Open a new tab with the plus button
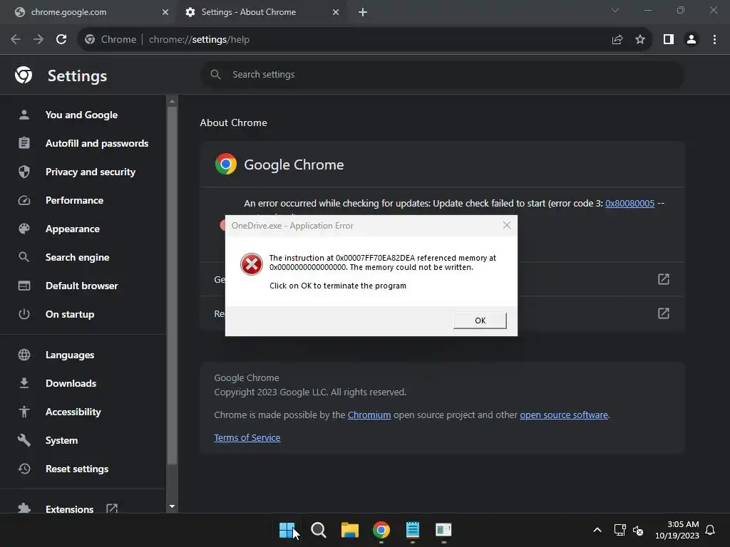This screenshot has width=730, height=547. [363, 12]
